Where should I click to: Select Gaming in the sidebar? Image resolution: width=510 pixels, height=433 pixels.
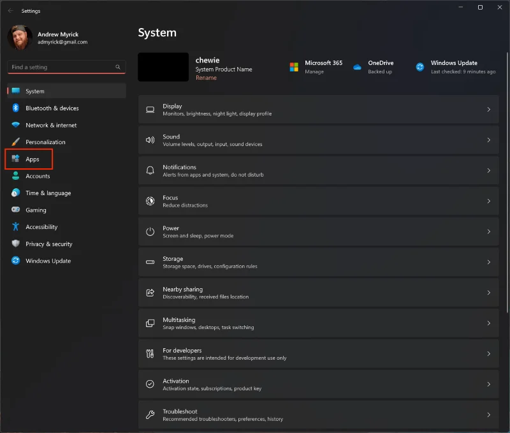click(x=66, y=210)
